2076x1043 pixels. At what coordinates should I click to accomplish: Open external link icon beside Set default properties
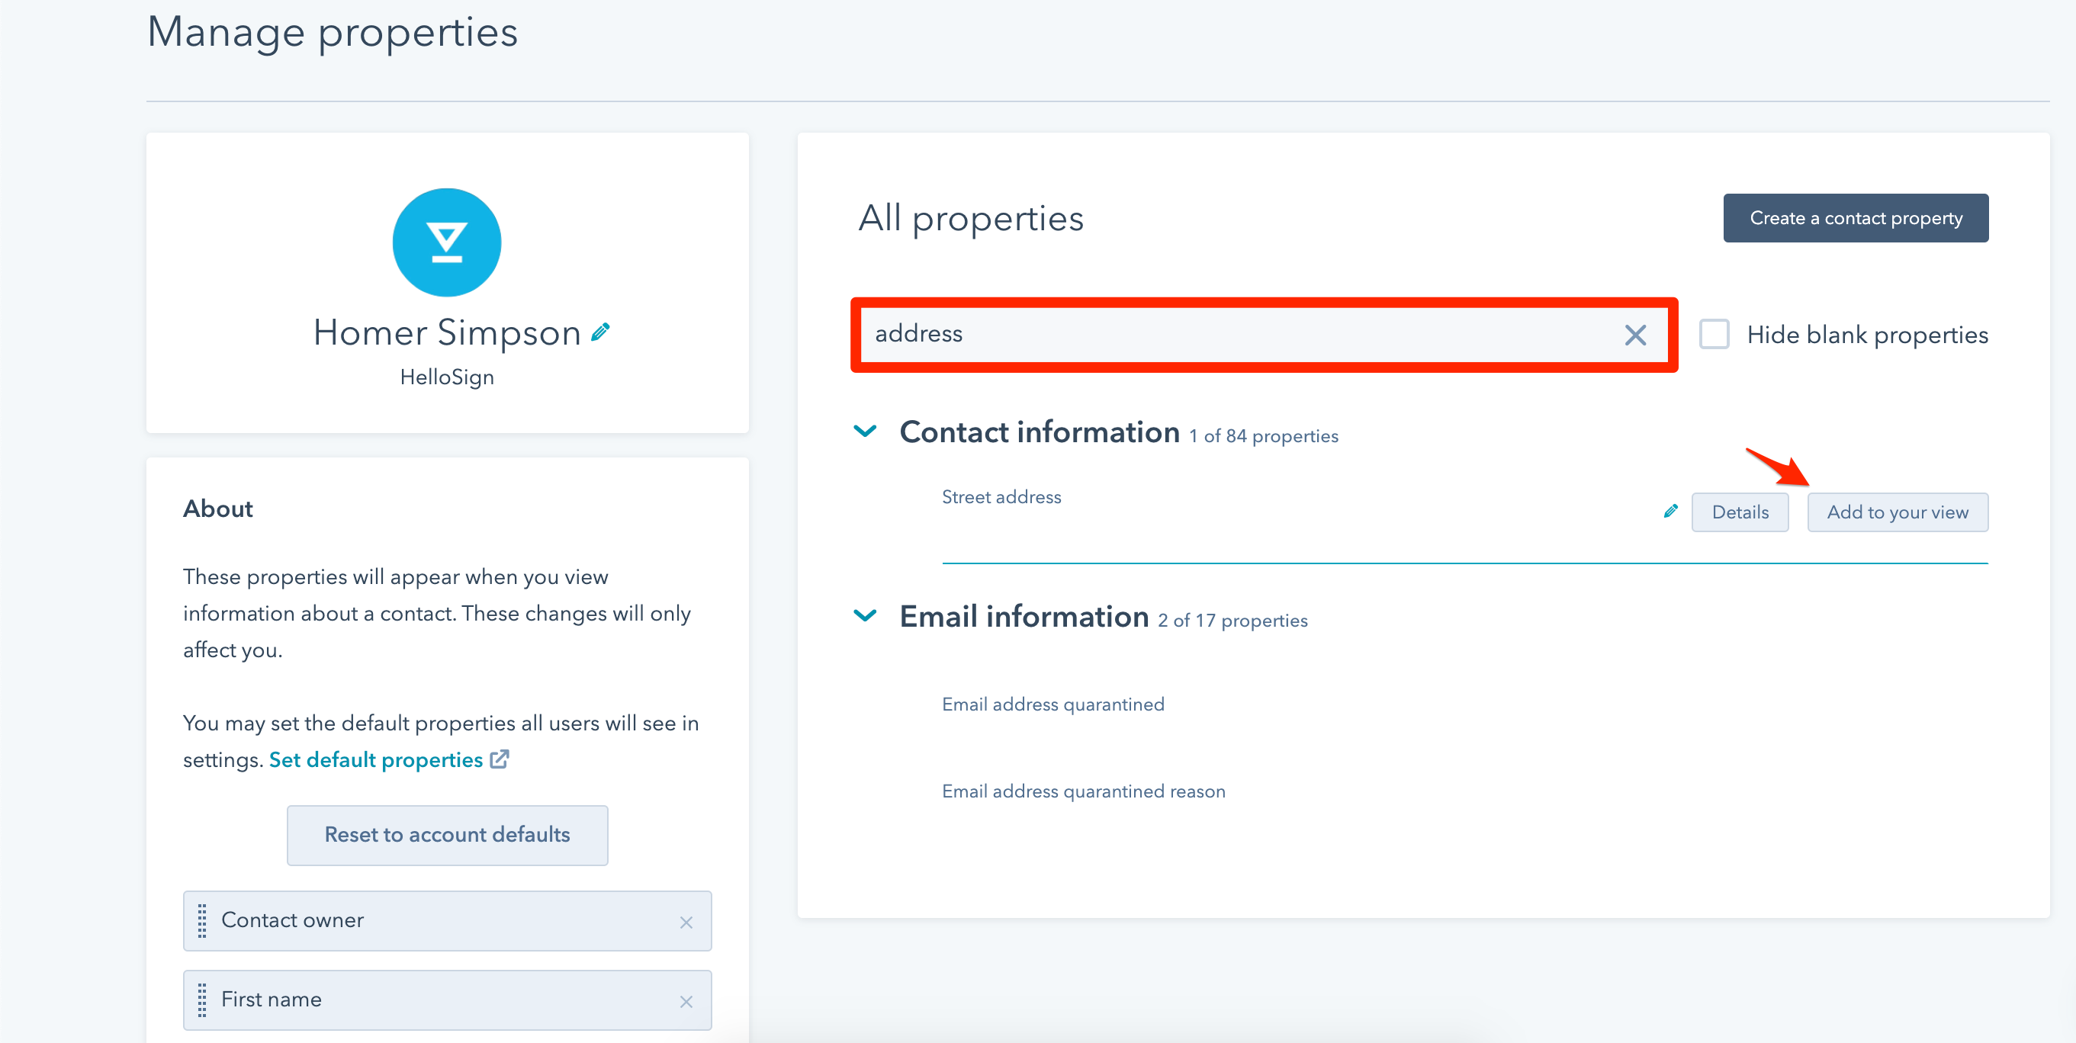coord(500,759)
